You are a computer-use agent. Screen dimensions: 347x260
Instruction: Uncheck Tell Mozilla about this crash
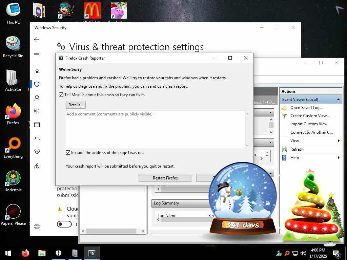point(61,95)
